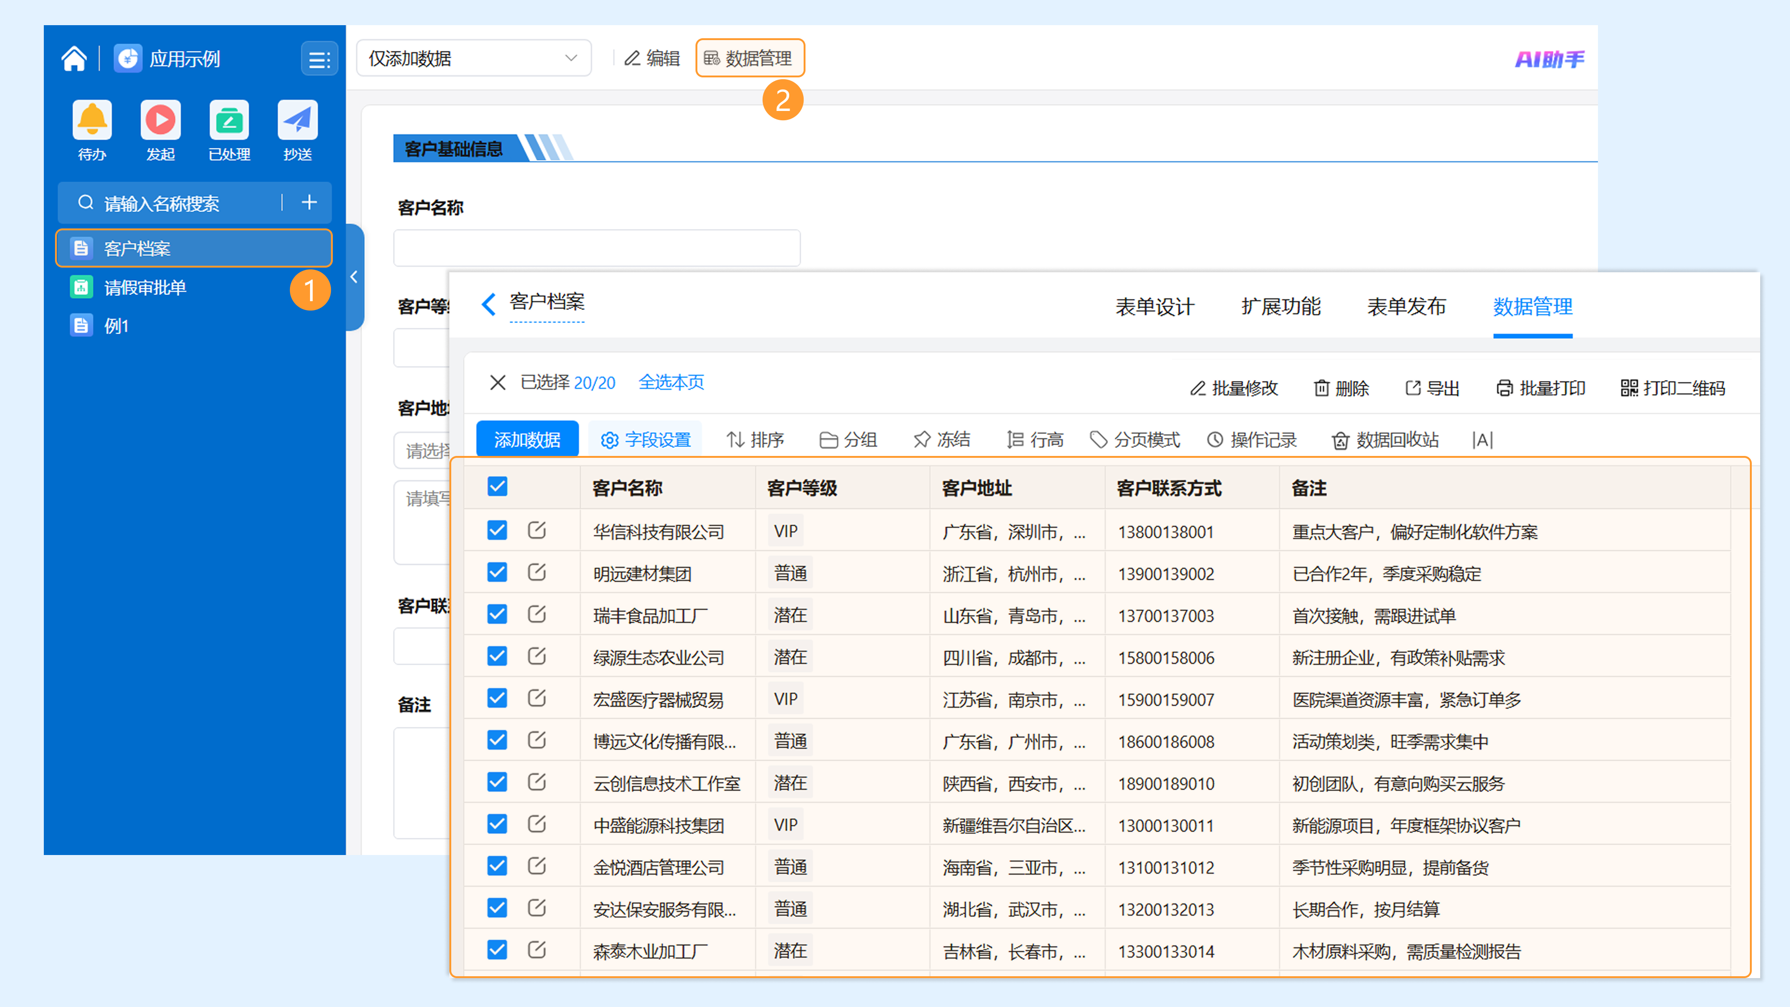
Task: Uncheck the 宏盛医疗器械贸易 row checkbox
Action: coord(497,698)
